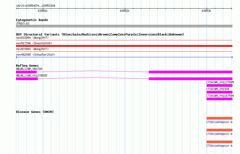Click the magenta bar under CTSA|NM_001127695

click(x=220, y=85)
